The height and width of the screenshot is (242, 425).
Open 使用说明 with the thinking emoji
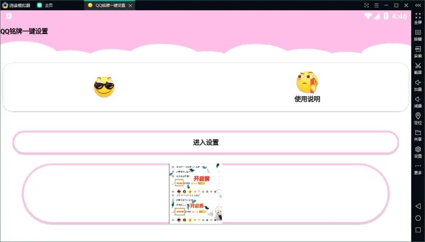[307, 87]
